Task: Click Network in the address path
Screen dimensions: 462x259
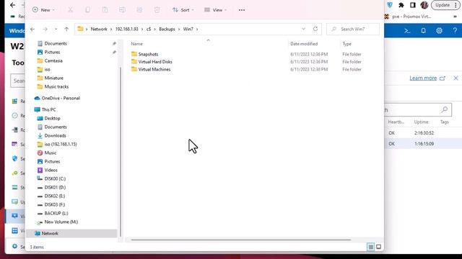Action: pyautogui.click(x=99, y=29)
